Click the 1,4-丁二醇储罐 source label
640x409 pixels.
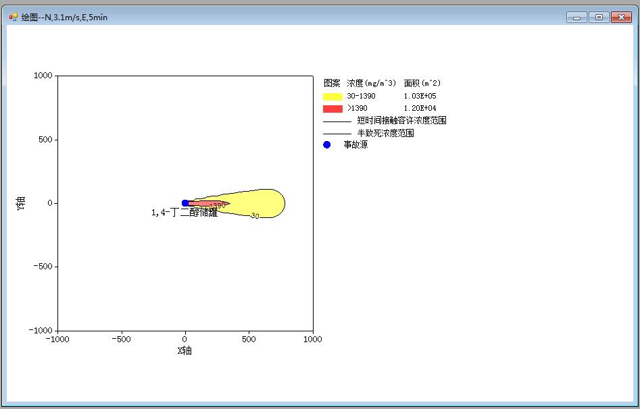pyautogui.click(x=184, y=213)
